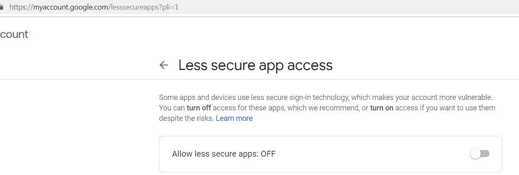Click the word "OFF" in the setting label
The height and width of the screenshot is (175, 519).
[268, 154]
